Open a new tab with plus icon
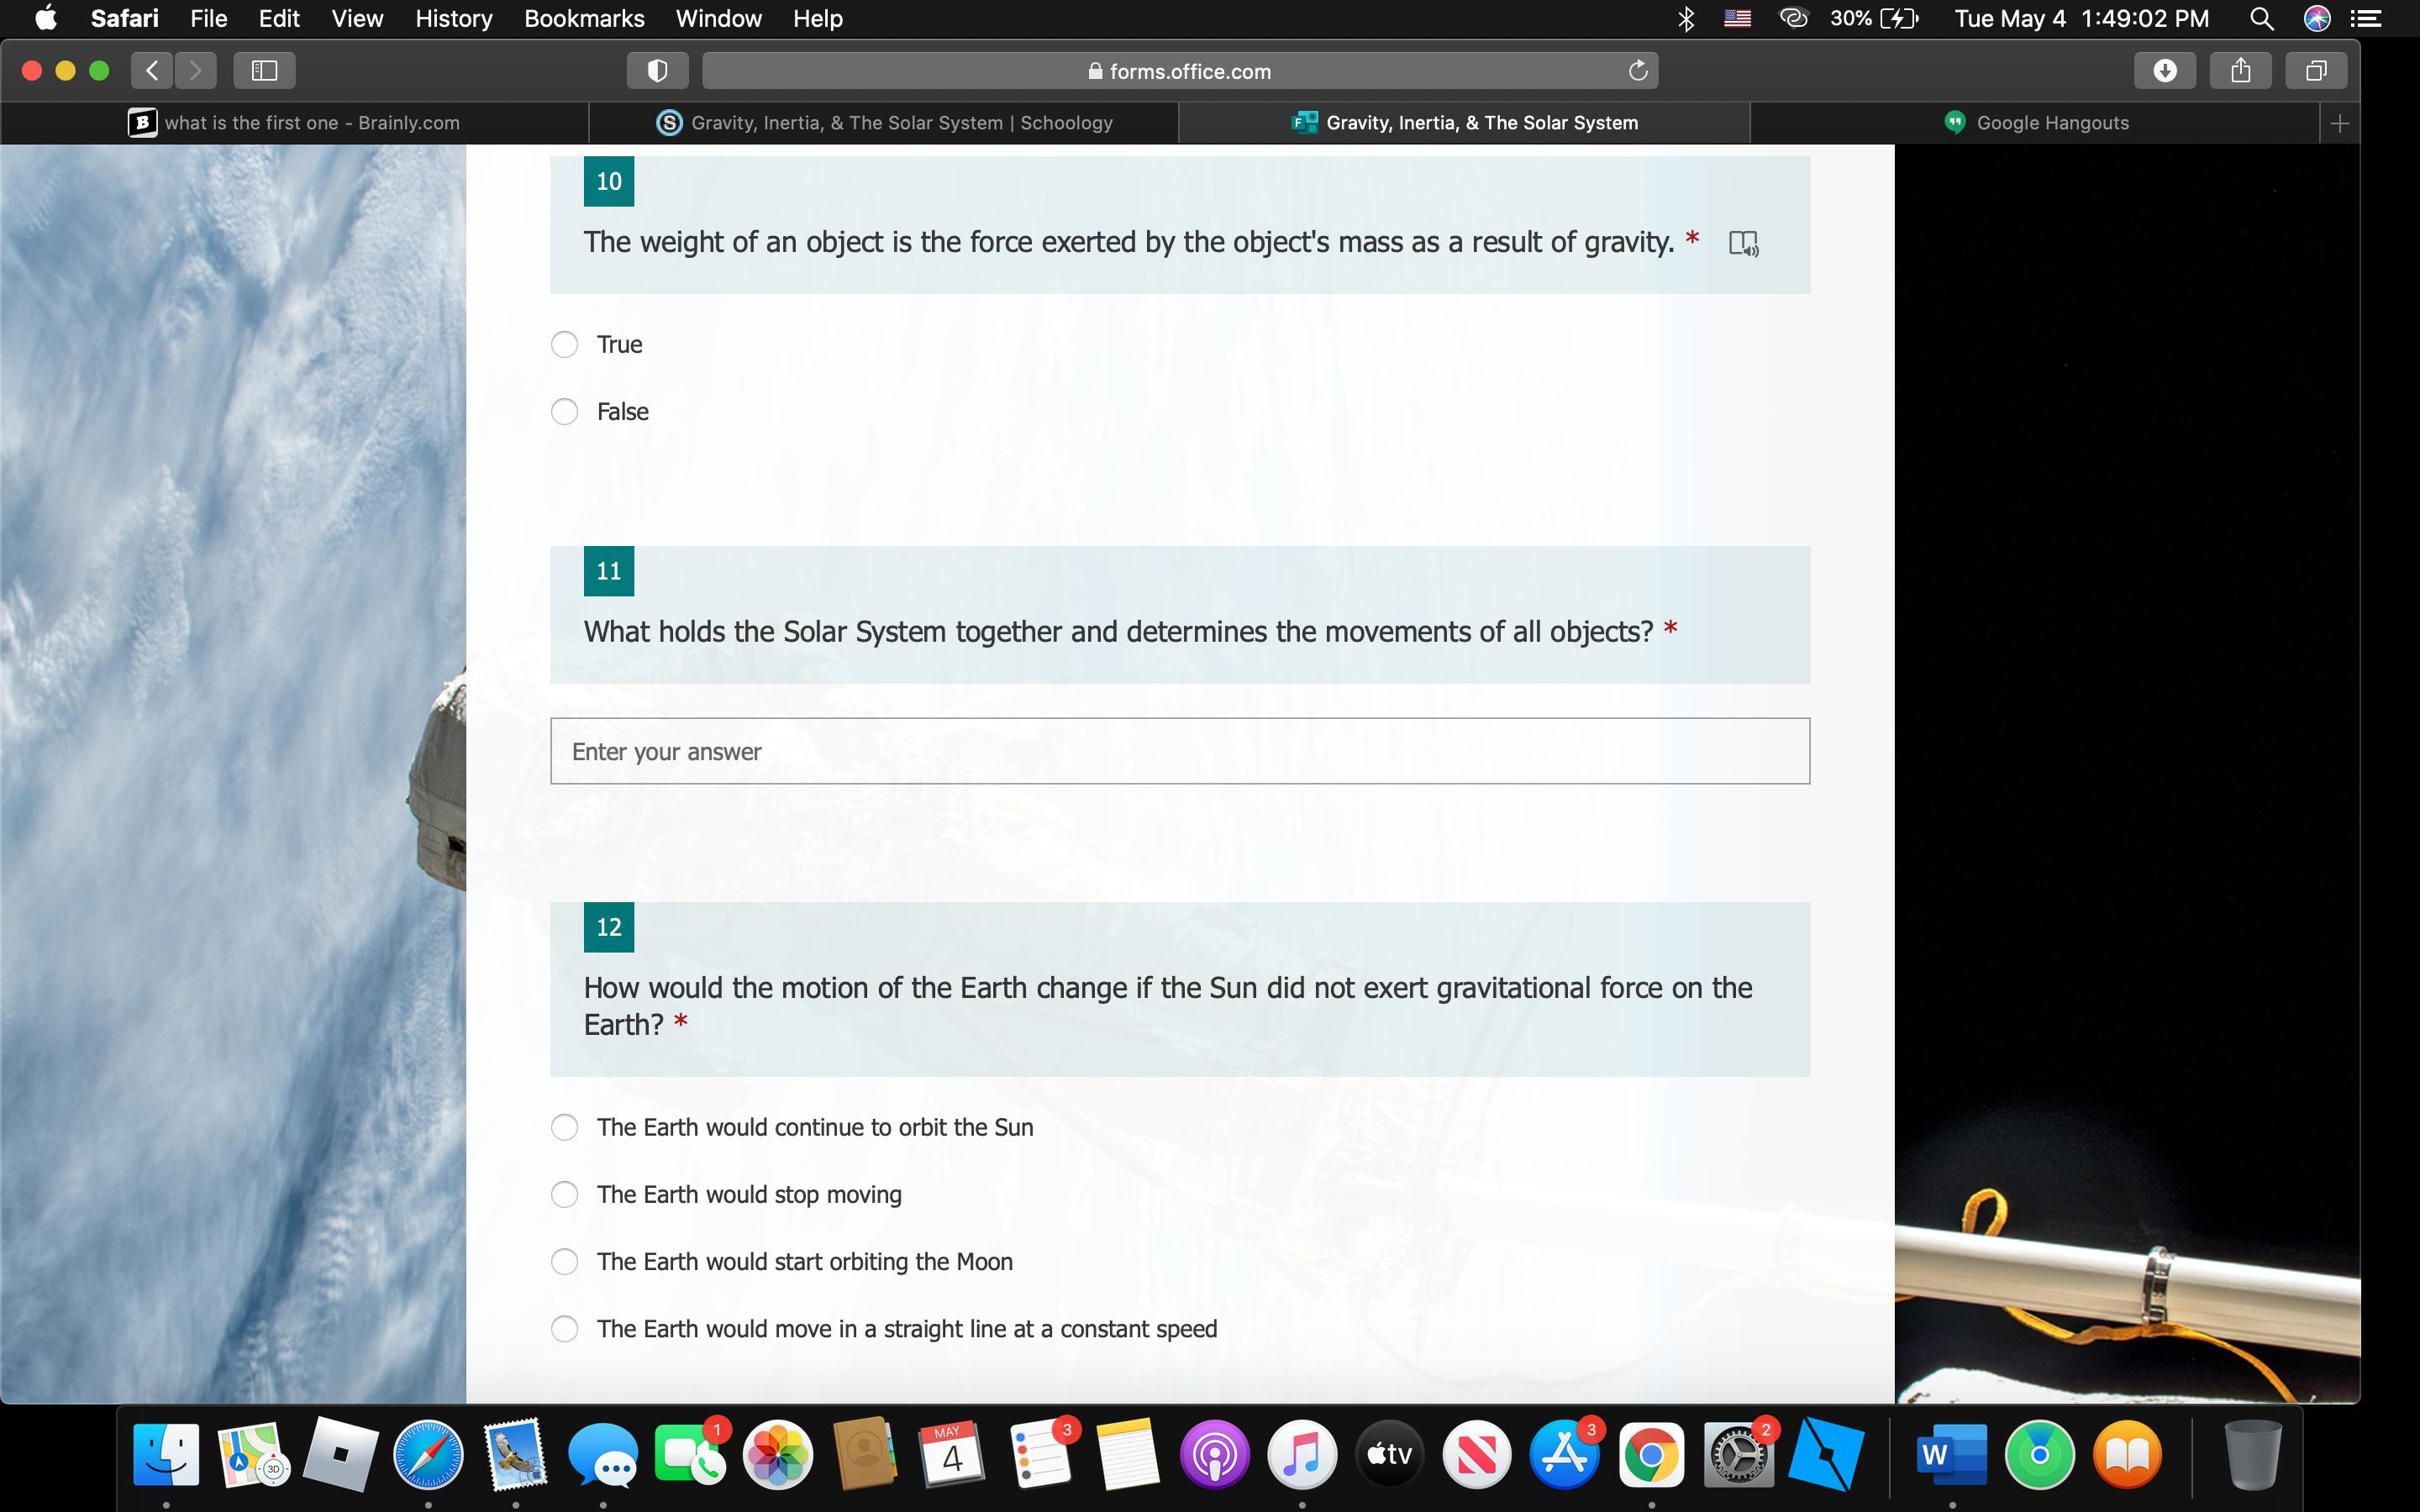Screen dimensions: 2420x1512 coord(2339,123)
